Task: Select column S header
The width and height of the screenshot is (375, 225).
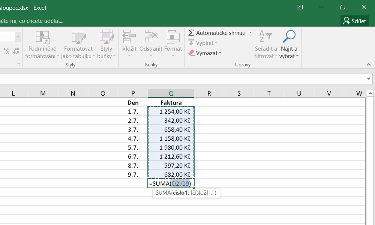Action: click(239, 93)
